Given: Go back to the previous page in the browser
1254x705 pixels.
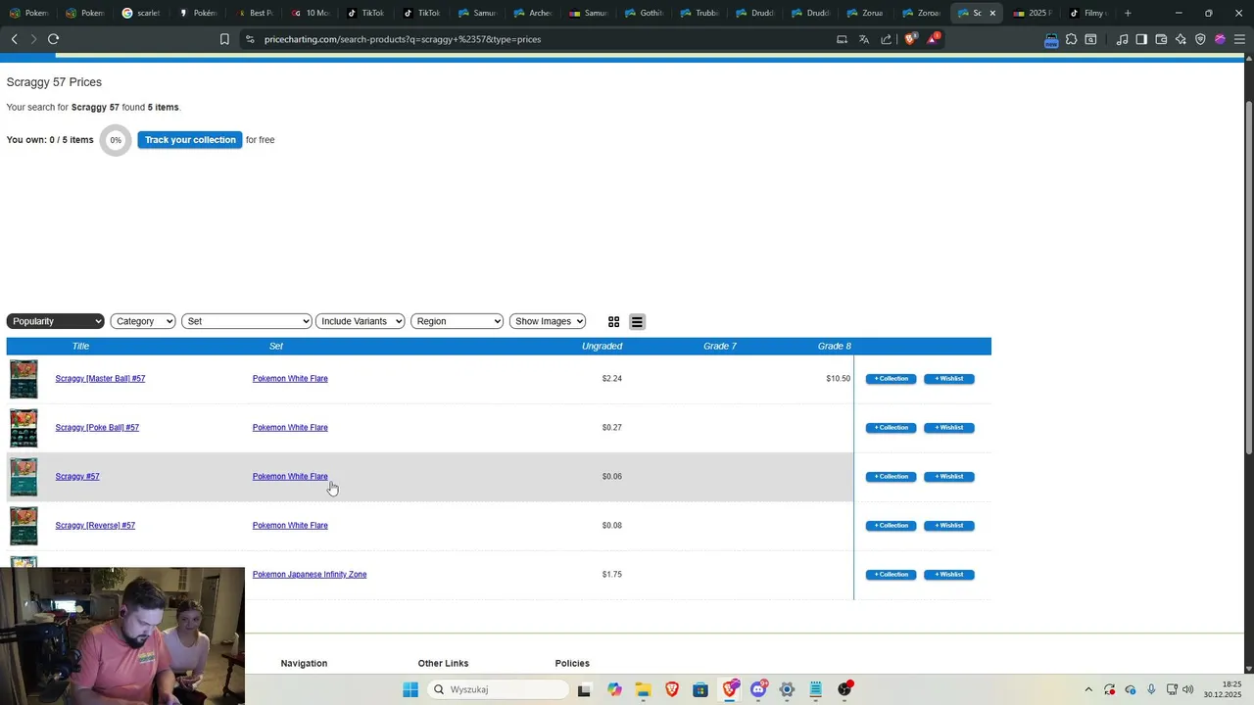Looking at the screenshot, I should [14, 39].
